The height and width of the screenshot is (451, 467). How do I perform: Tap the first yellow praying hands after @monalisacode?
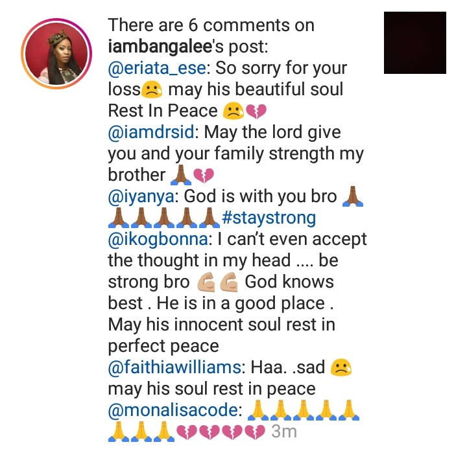(x=258, y=410)
